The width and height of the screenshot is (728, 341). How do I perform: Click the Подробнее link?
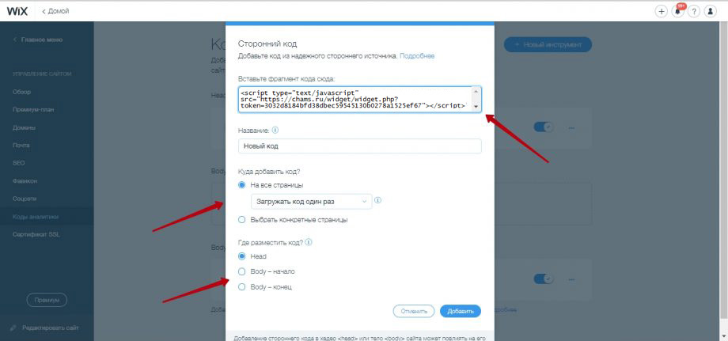pyautogui.click(x=417, y=56)
